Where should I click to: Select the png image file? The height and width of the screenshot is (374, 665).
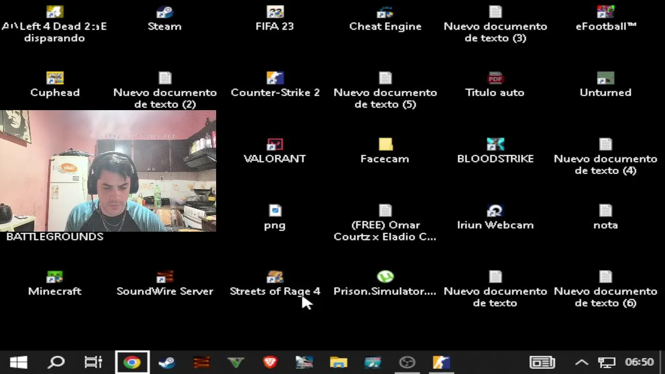click(x=275, y=217)
